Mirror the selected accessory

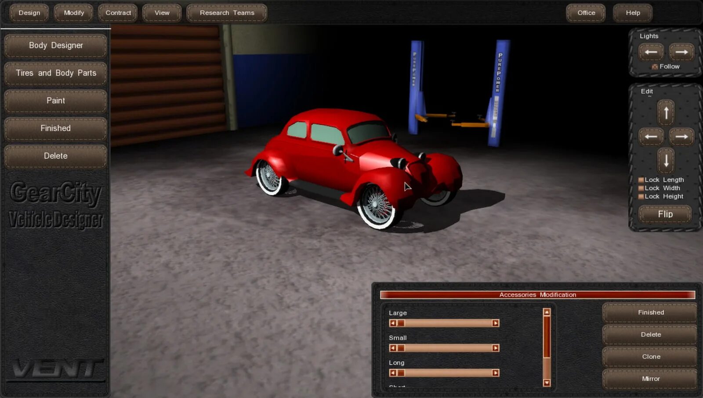651,379
